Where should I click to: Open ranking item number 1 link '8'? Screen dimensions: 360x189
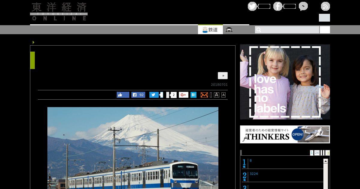pos(250,160)
